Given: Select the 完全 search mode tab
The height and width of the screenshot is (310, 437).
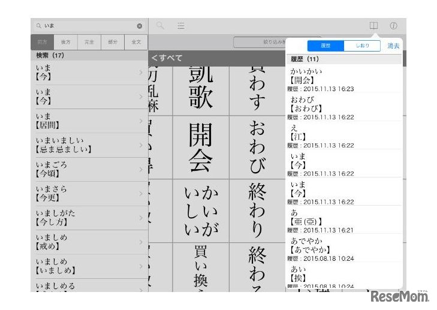Looking at the screenshot, I should pyautogui.click(x=89, y=42).
